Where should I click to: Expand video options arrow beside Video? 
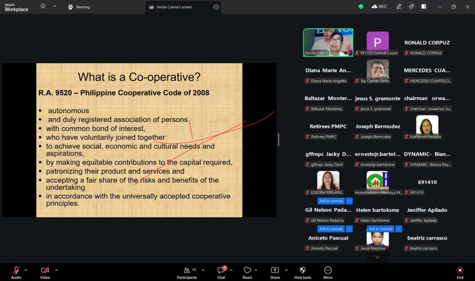coord(56,270)
